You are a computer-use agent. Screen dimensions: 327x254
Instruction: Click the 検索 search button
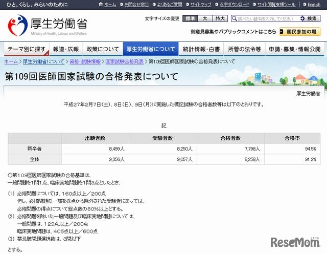pyautogui.click(x=312, y=18)
